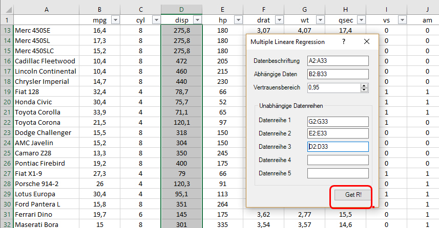Decrease Vertrauensbereich with the down spinner arrow
439x228 pixels.
click(x=364, y=90)
